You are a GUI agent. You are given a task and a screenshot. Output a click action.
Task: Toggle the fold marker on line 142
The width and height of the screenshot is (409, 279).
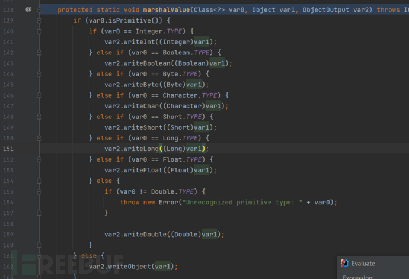[x=39, y=53]
